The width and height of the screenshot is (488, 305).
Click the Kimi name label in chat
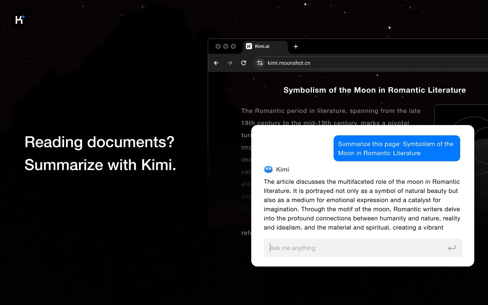[x=283, y=169]
